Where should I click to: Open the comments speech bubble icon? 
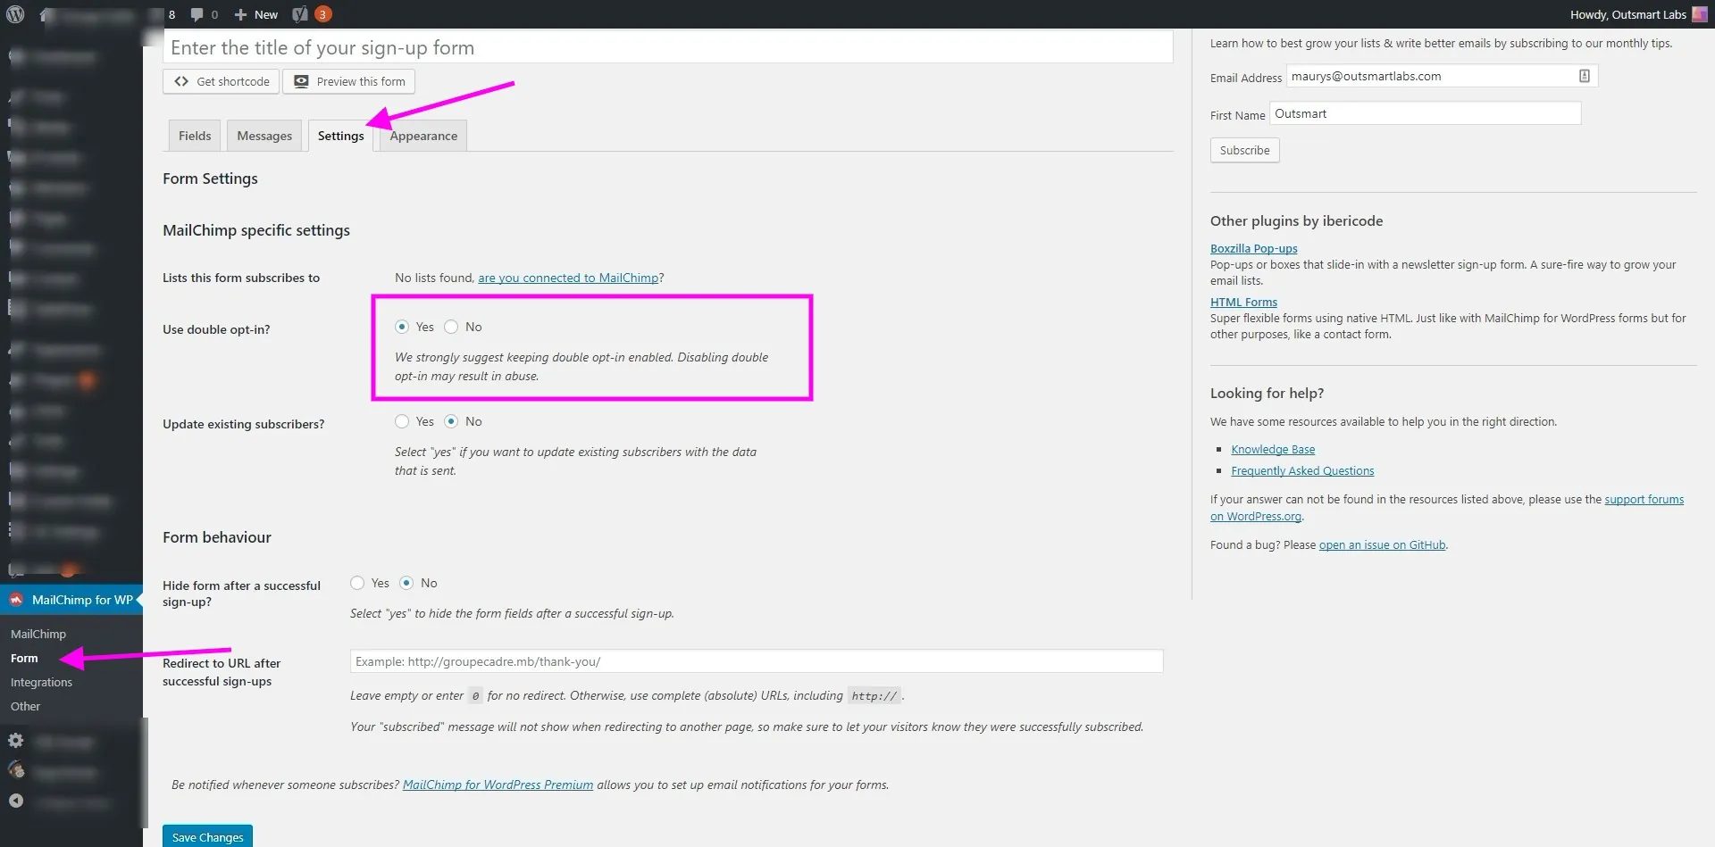point(197,14)
